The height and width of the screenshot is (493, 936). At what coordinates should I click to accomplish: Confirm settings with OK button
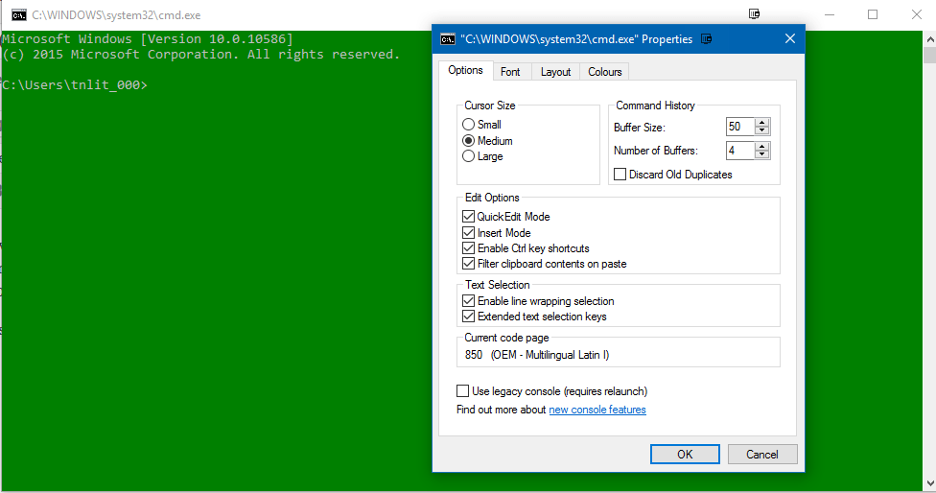(x=685, y=455)
